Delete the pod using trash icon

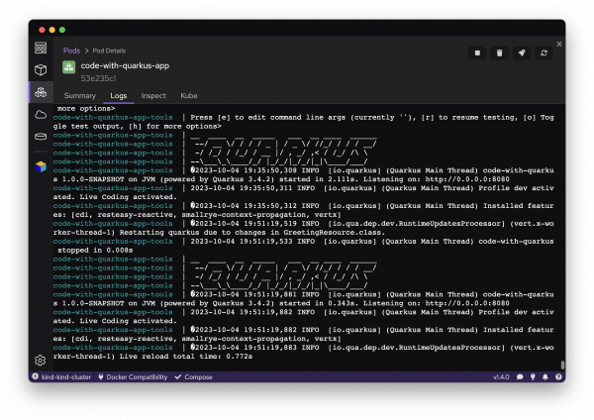pyautogui.click(x=500, y=52)
